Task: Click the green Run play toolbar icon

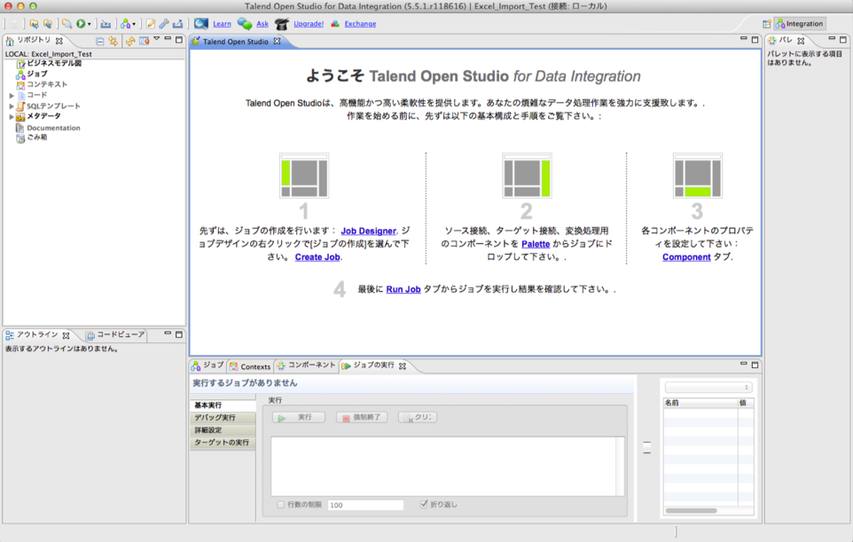Action: tap(81, 24)
